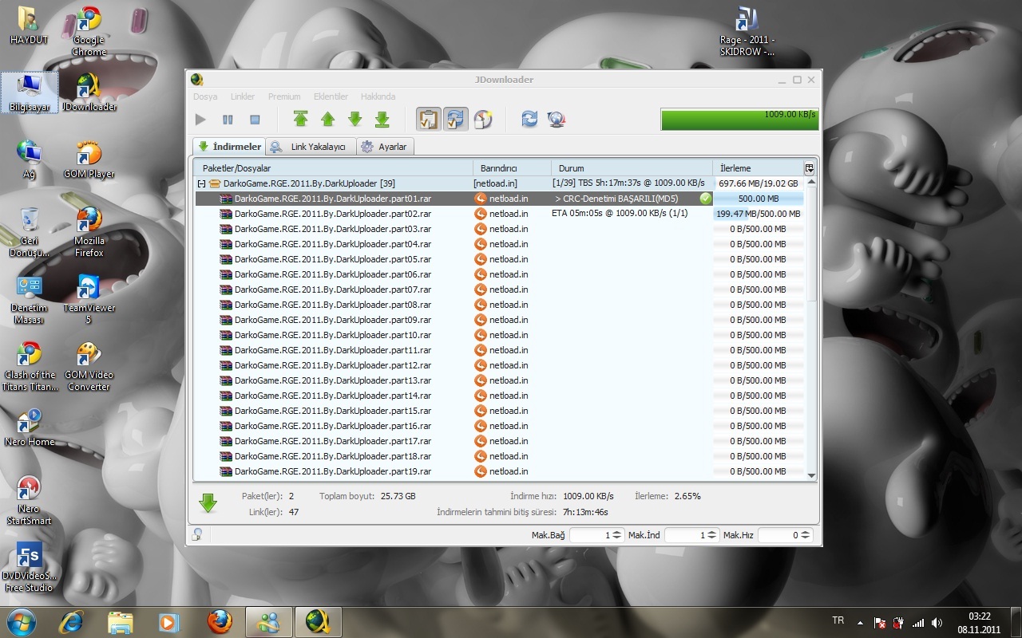The width and height of the screenshot is (1022, 638).
Task: Select the GOM Video Converter desktop icon
Action: 89,366
